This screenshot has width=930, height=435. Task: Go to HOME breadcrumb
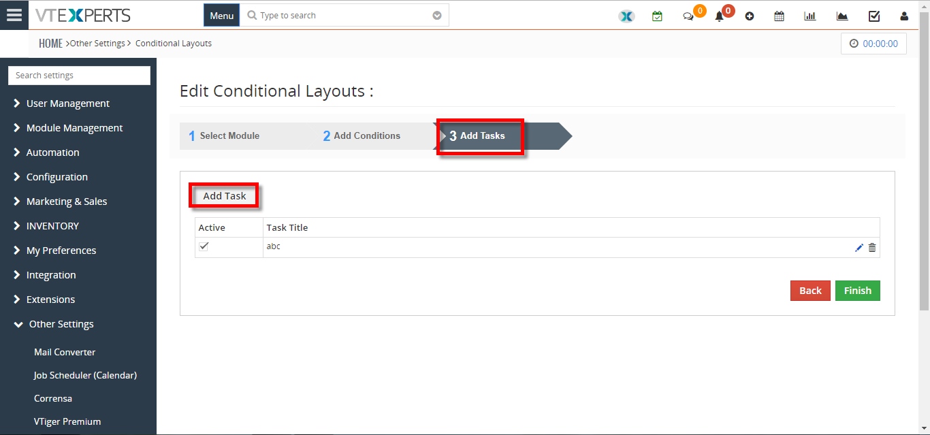click(x=50, y=44)
